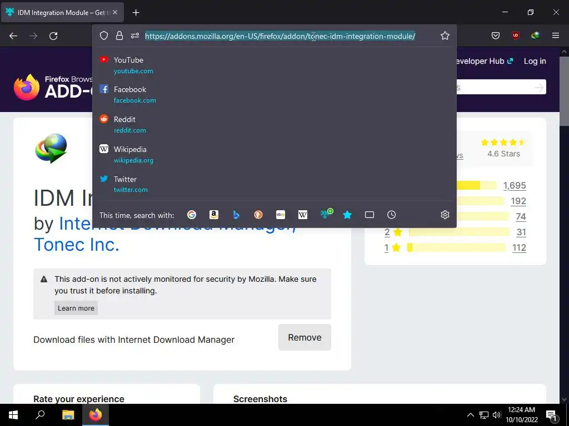
Task: Search this time with Amazon
Action: (x=214, y=215)
